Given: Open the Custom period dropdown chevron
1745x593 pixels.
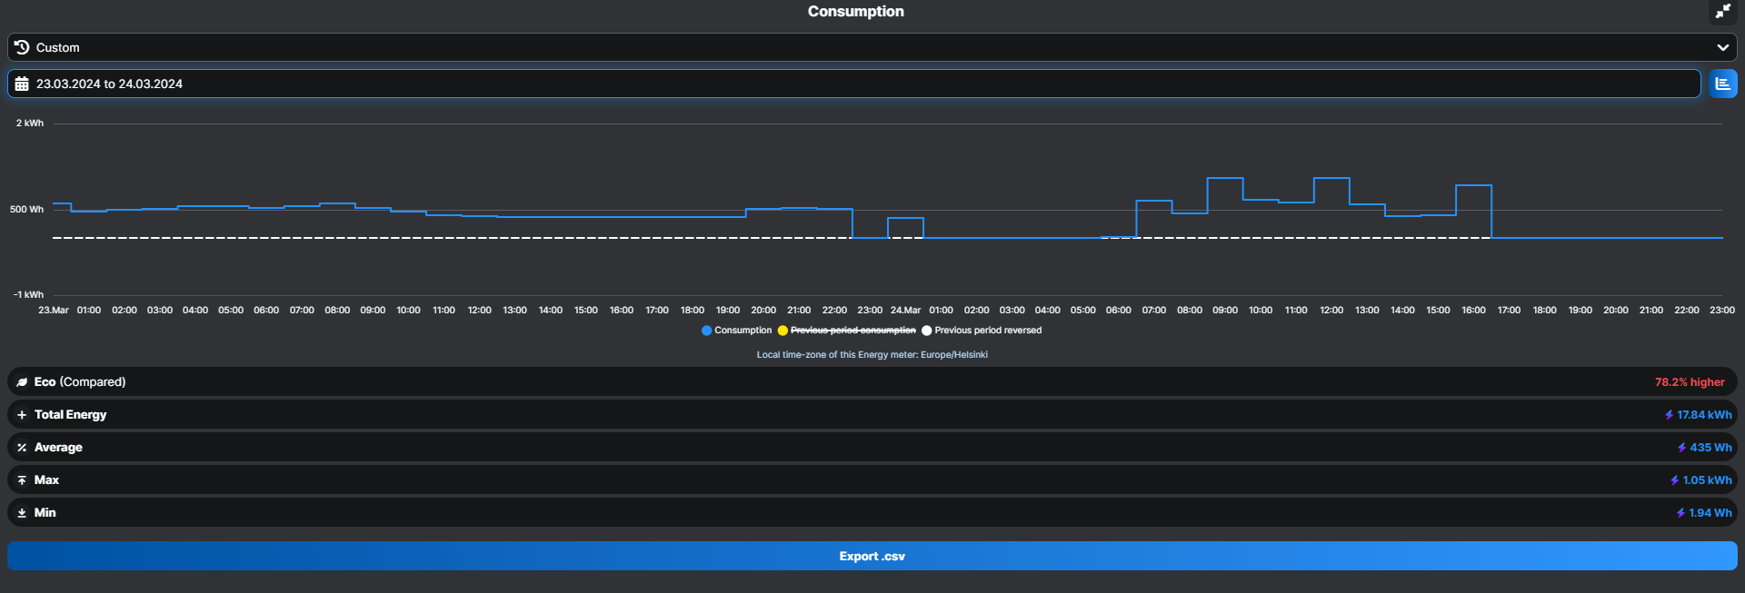Looking at the screenshot, I should click(x=1722, y=47).
